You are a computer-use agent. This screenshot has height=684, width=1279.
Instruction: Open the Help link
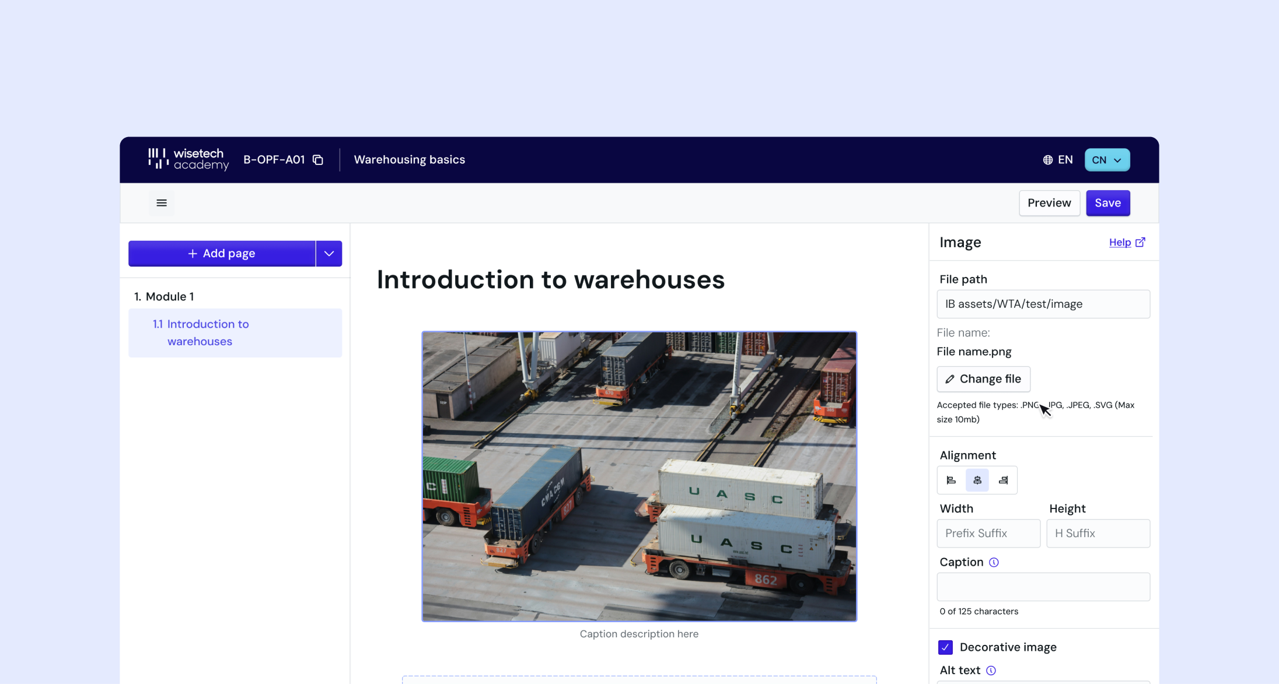tap(1127, 243)
